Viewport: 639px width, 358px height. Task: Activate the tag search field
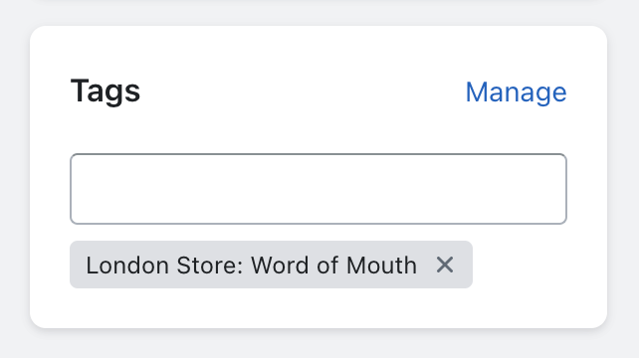[x=319, y=189]
